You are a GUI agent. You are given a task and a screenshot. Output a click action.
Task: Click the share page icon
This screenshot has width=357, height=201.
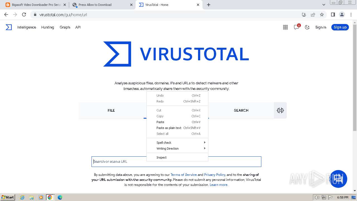pyautogui.click(x=313, y=15)
